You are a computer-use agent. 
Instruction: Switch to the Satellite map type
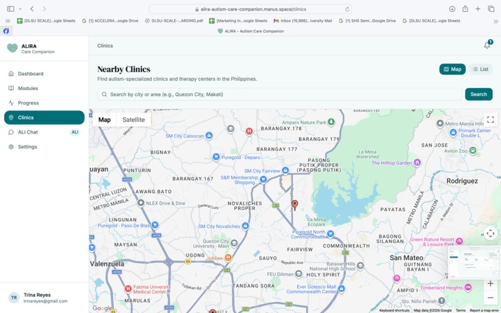point(134,120)
